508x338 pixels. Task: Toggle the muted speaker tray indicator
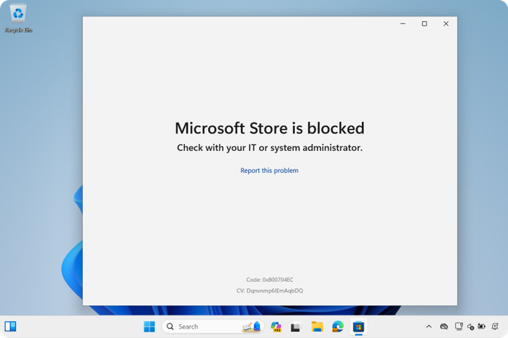click(470, 327)
